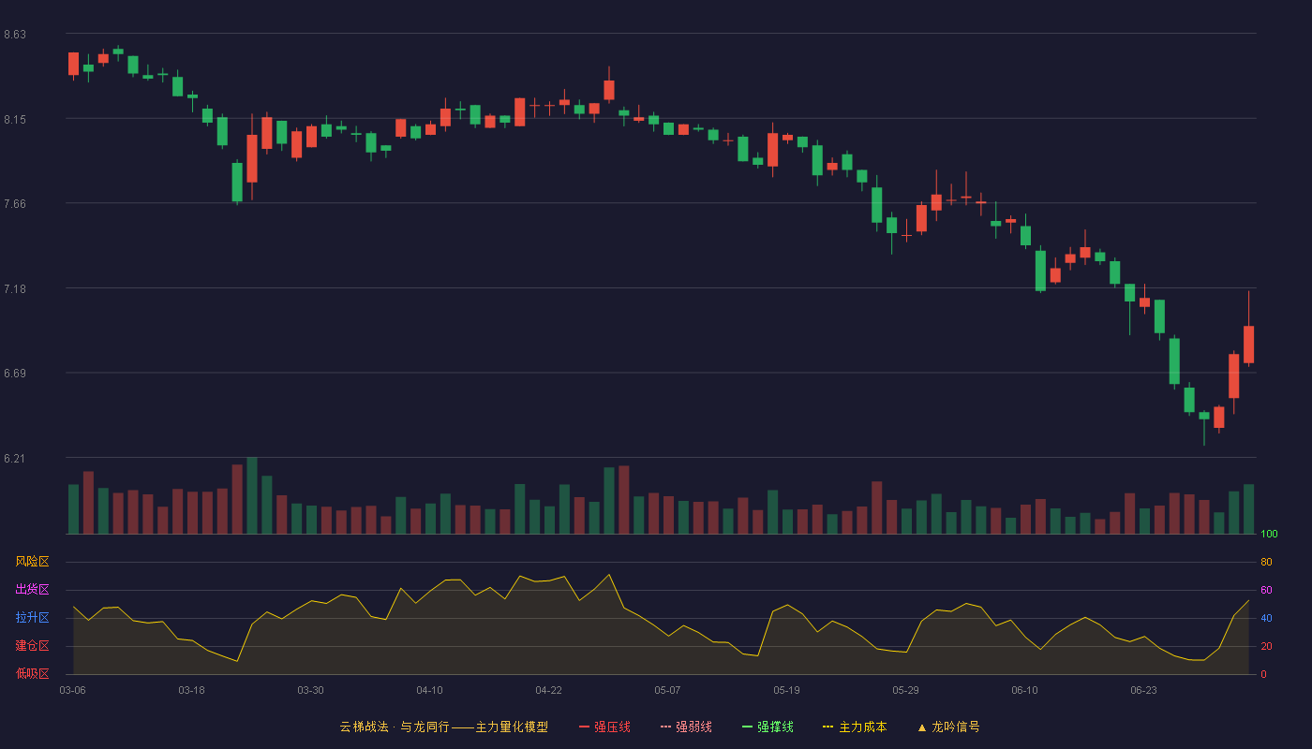Click the 04-10 date axis label

tap(430, 690)
